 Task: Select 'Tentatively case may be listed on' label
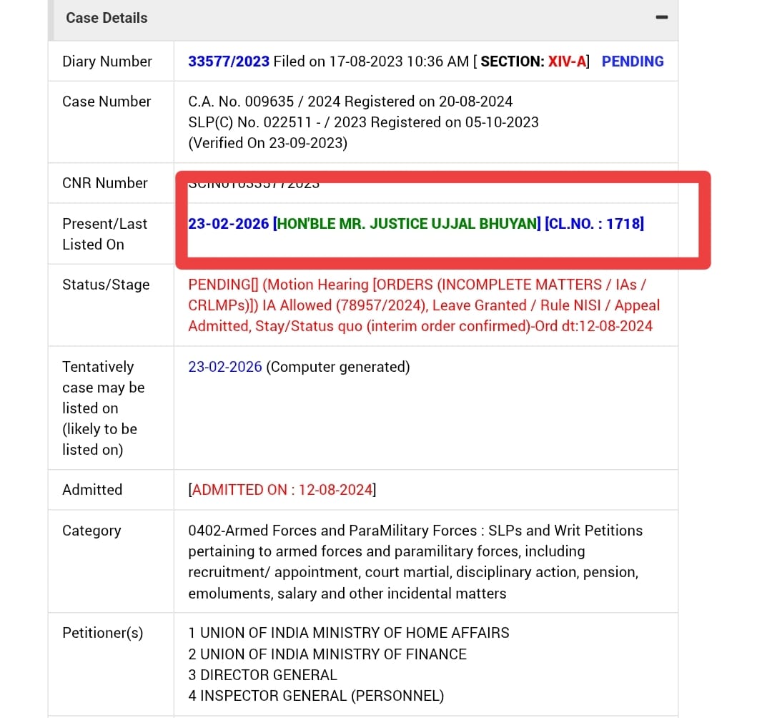(104, 408)
